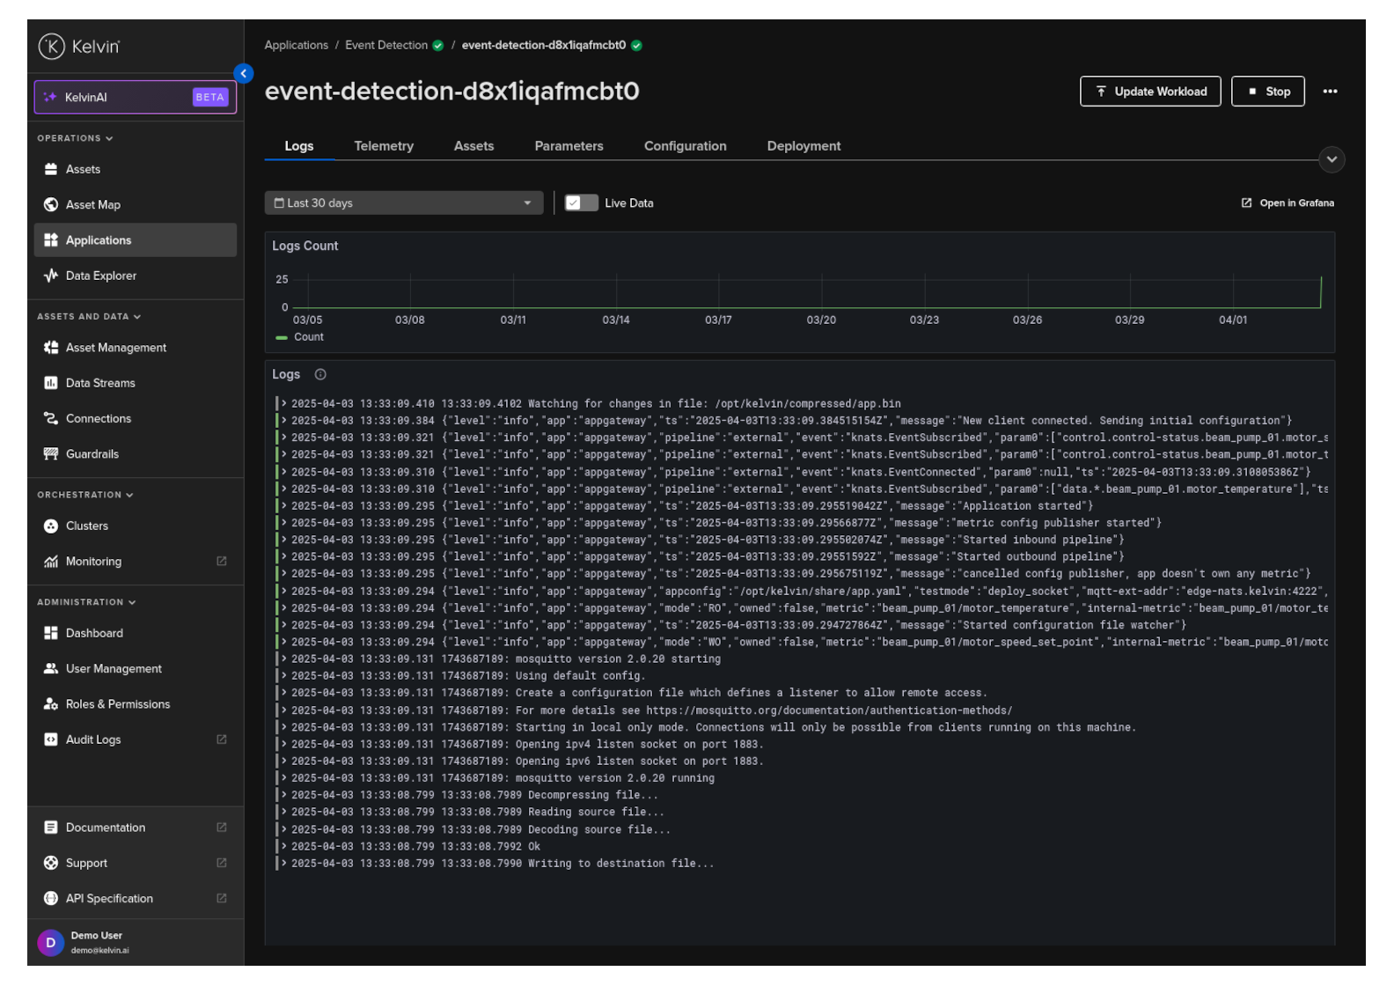Click the Guardrails icon in sidebar
The height and width of the screenshot is (986, 1394).
tap(51, 454)
